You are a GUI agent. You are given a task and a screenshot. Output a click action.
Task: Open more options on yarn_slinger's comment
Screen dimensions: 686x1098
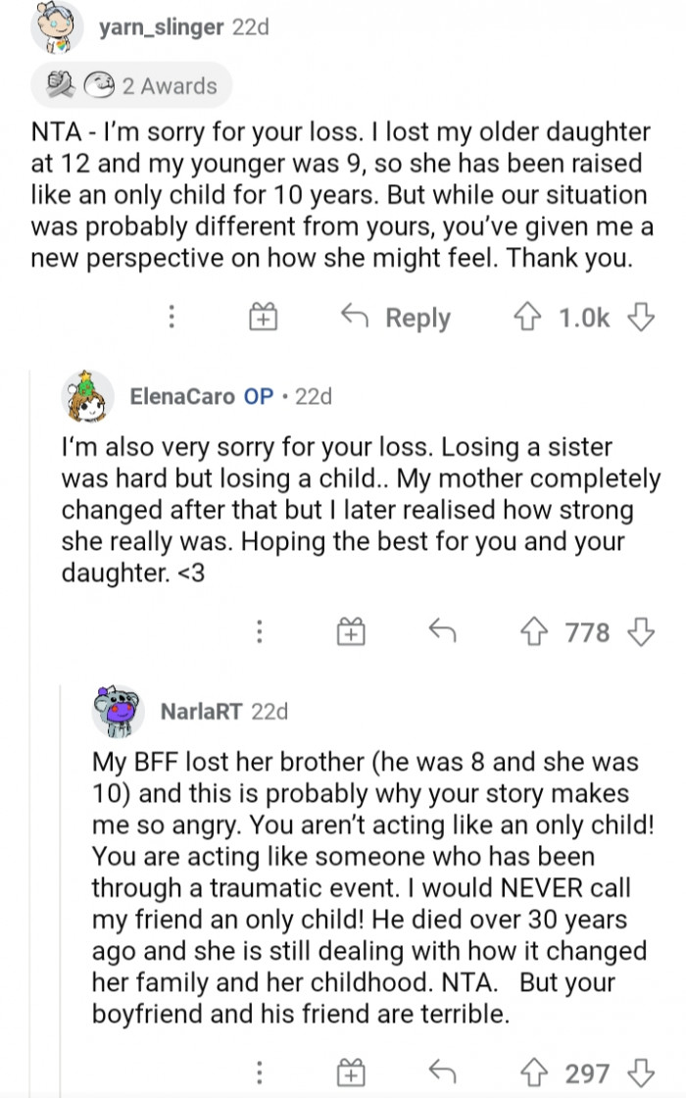[171, 317]
